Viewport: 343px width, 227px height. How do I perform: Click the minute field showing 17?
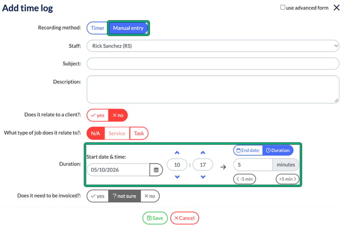tap(203, 165)
